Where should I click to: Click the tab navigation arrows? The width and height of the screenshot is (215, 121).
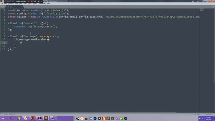(2, 7)
